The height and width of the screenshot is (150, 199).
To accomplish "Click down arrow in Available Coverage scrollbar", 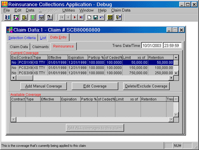I will (x=176, y=115).
